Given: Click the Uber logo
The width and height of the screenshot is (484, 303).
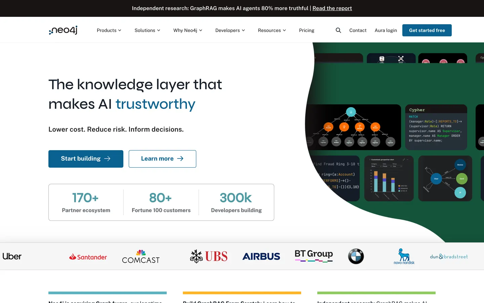Looking at the screenshot, I should coord(12,257).
